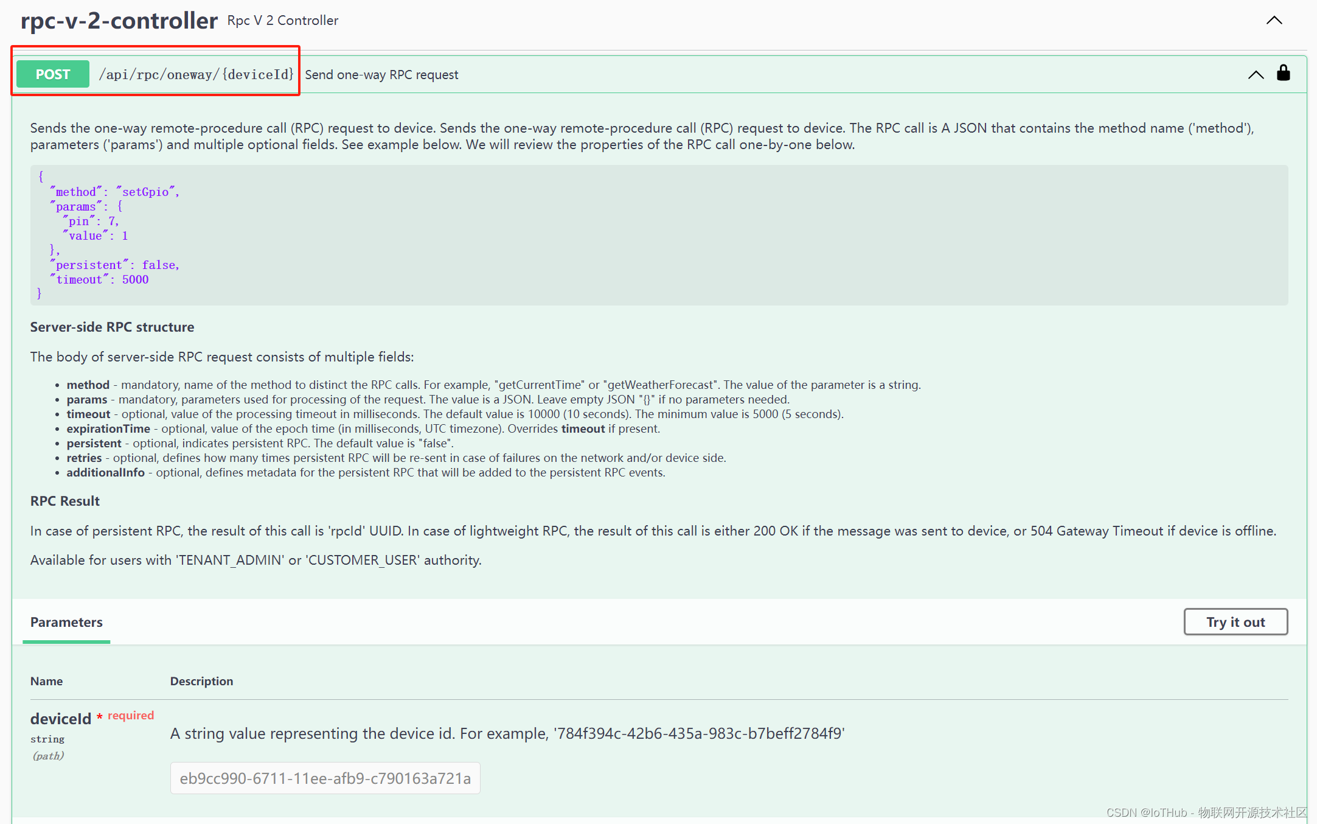The image size is (1317, 824).
Task: Click the 'Server-side RPC structure' heading
Action: click(112, 327)
